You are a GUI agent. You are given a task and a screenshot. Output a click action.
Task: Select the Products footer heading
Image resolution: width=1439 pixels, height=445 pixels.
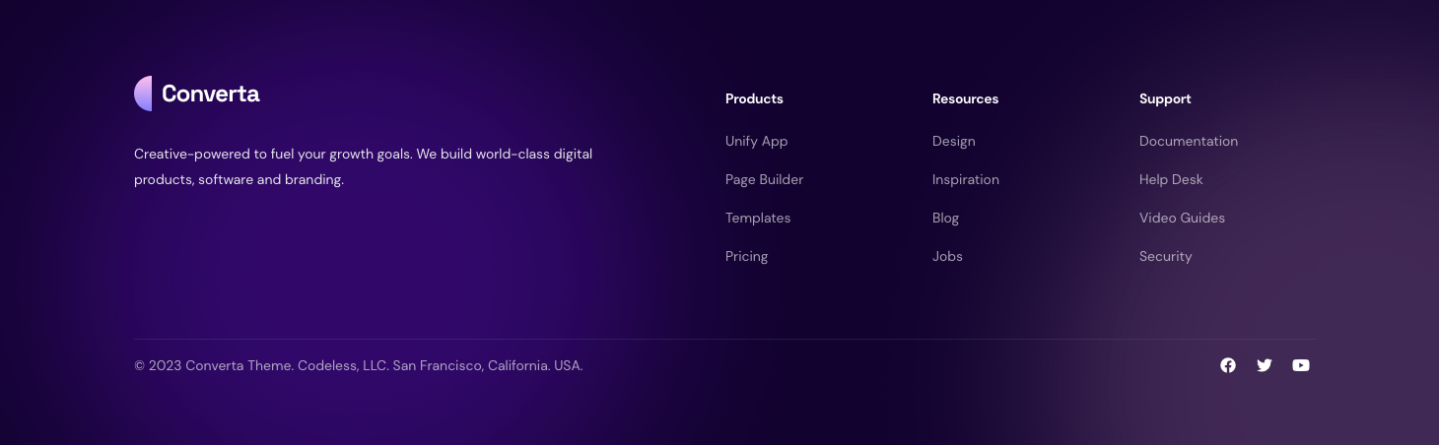click(754, 98)
